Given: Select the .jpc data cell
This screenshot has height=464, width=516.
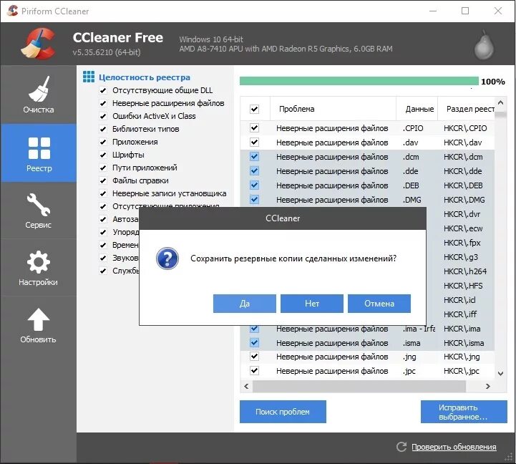Looking at the screenshot, I should pos(409,371).
